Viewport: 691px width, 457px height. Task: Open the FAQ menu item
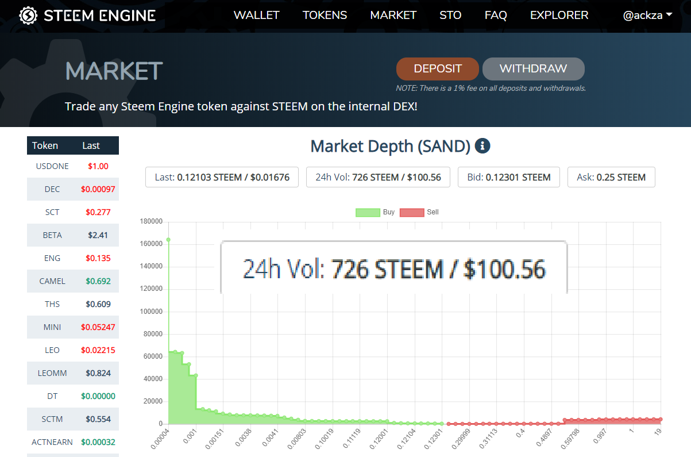[x=496, y=16]
